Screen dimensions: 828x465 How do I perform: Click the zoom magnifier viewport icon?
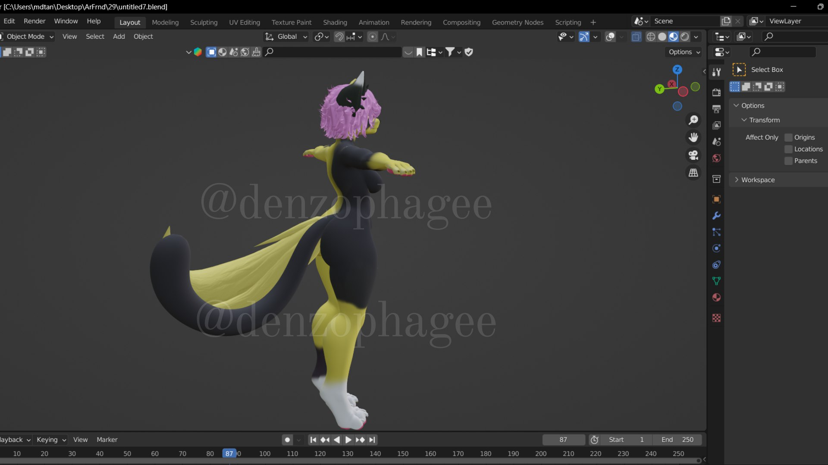click(x=693, y=120)
